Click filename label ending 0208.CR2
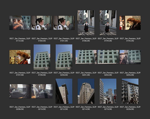Image resolution: width=150 pixels, height=119 pixels. pyautogui.click(x=20, y=108)
